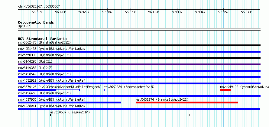Select the nsv4038041 (gnomADStructuralVariants) label
Image resolution: width=269 pixels, height=127 pixels.
coord(52,106)
